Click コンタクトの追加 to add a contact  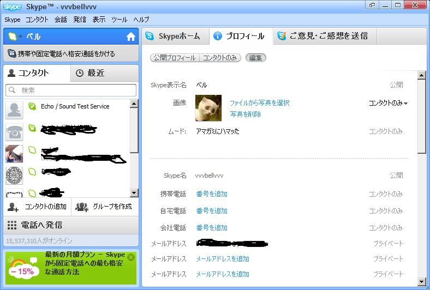37,207
